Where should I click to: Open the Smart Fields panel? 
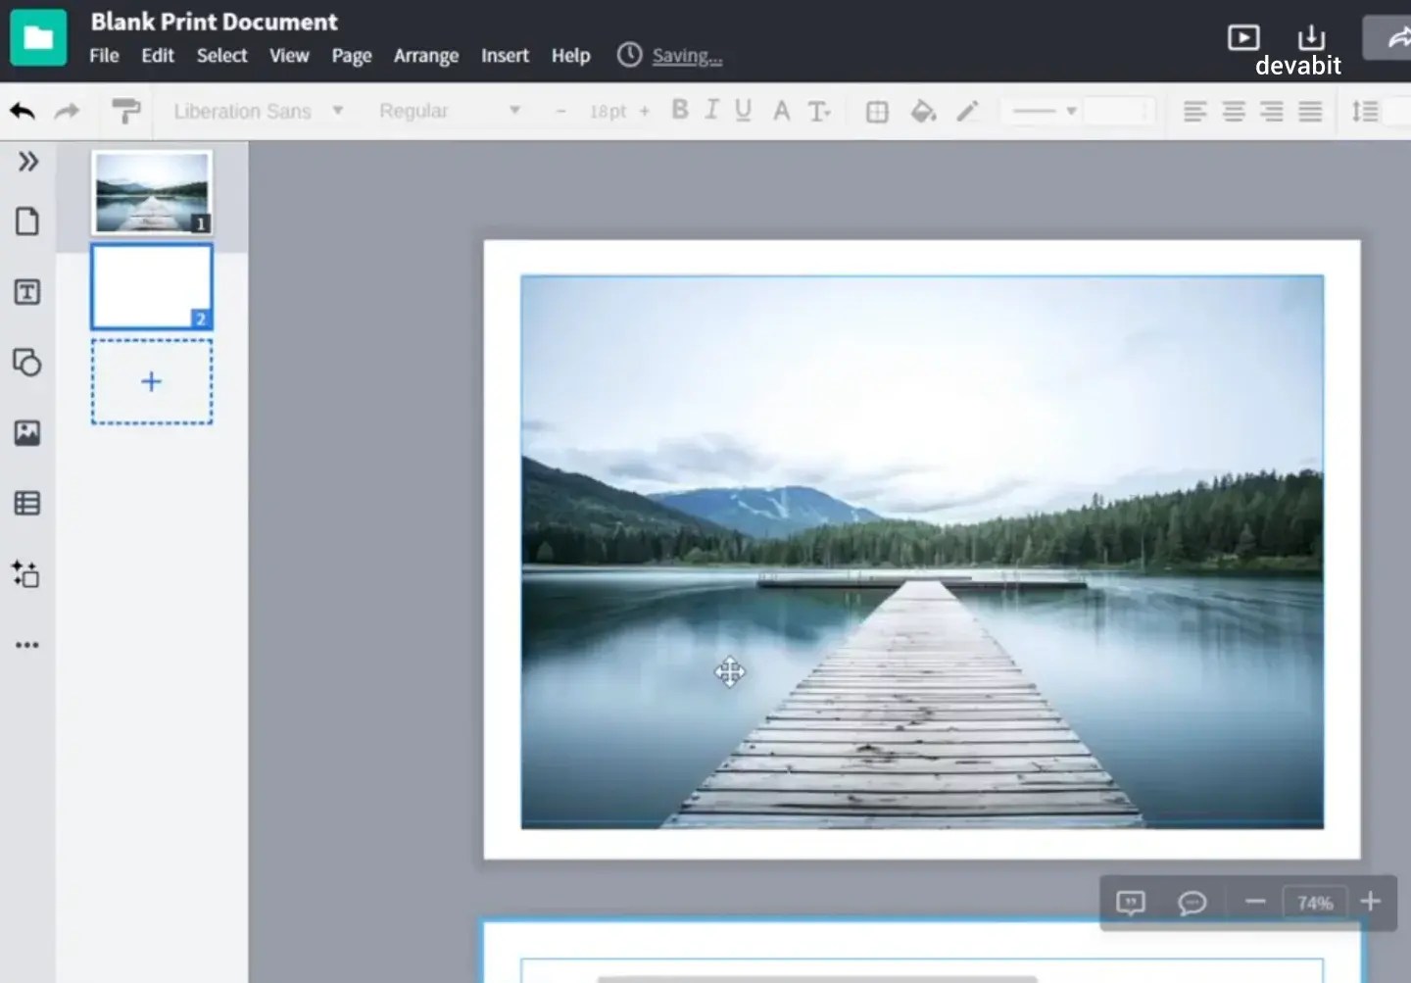tap(26, 575)
